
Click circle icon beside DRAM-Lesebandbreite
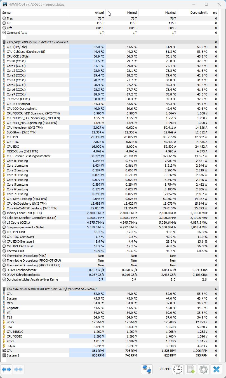point(4,270)
